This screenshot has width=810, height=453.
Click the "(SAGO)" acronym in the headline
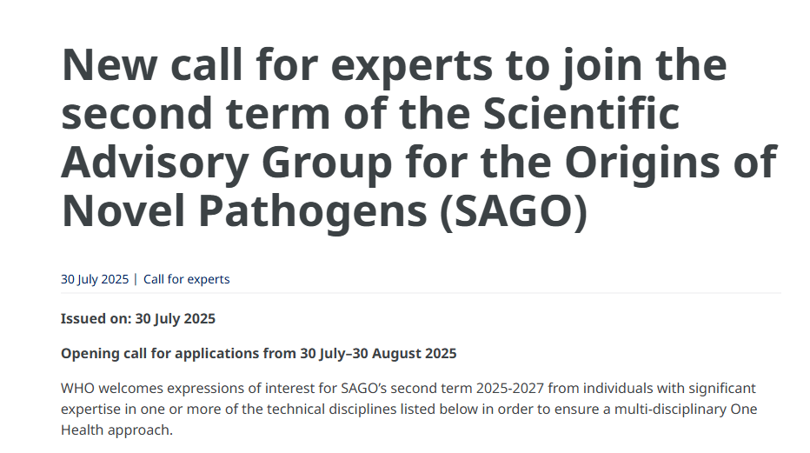513,211
